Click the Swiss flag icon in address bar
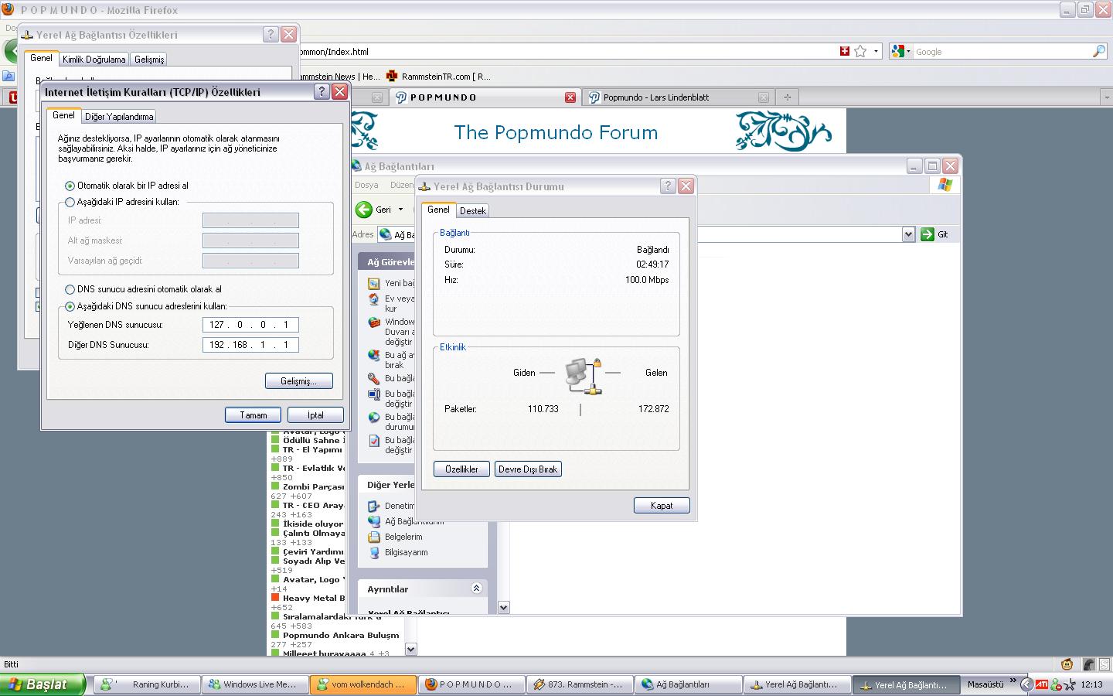1113x696 pixels. tap(845, 51)
